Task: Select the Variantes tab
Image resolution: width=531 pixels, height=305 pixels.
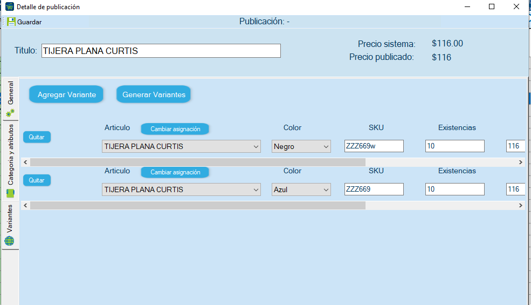Action: click(10, 225)
